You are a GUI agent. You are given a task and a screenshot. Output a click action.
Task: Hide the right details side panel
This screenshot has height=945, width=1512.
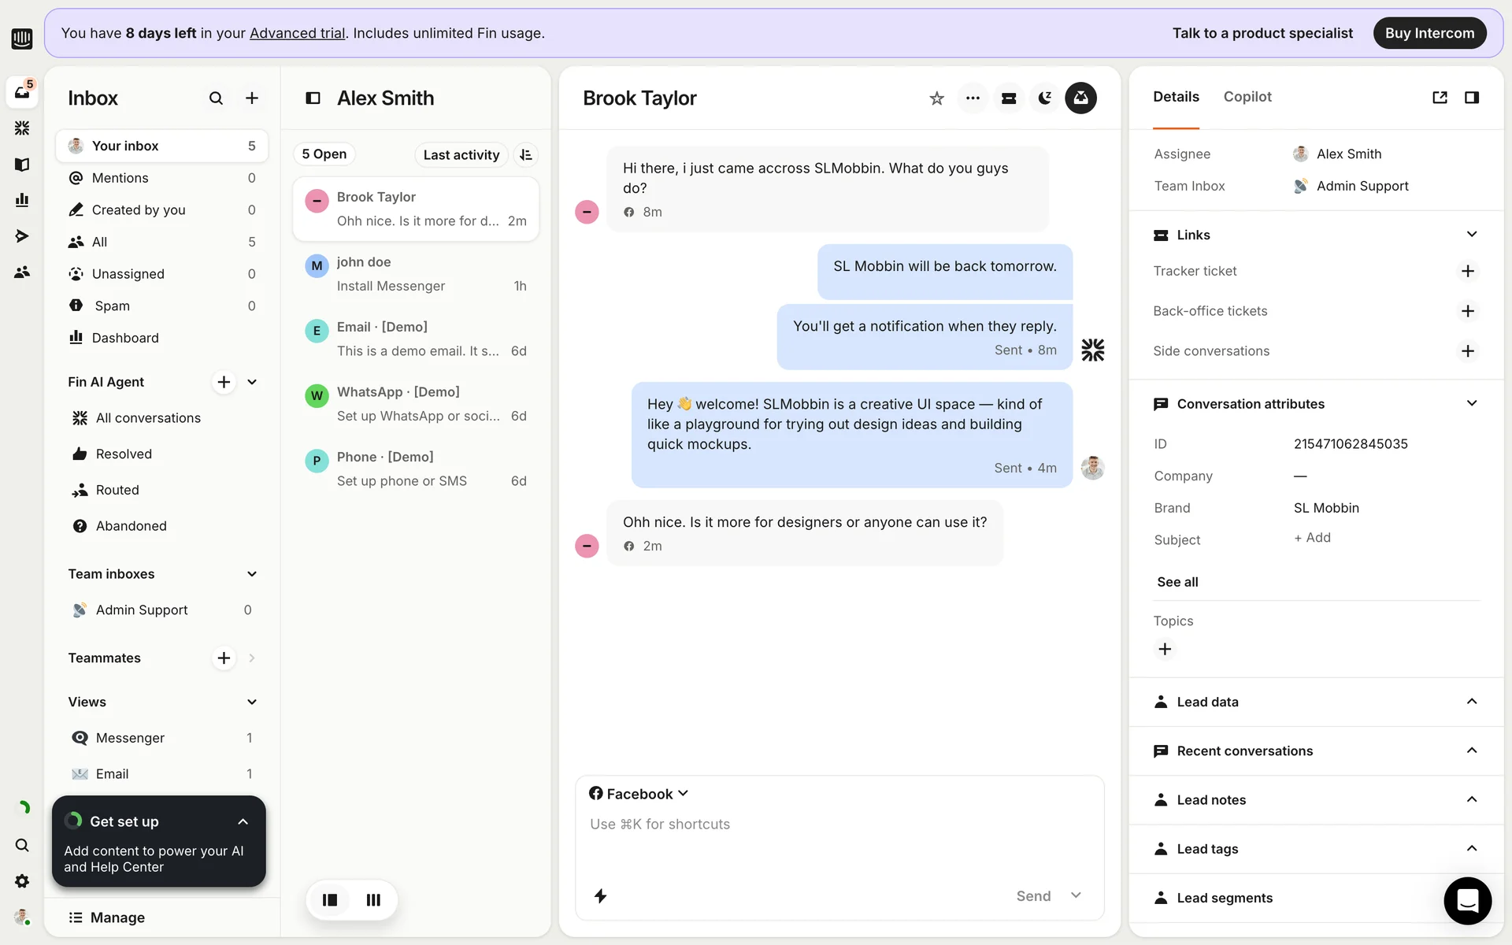point(1471,98)
